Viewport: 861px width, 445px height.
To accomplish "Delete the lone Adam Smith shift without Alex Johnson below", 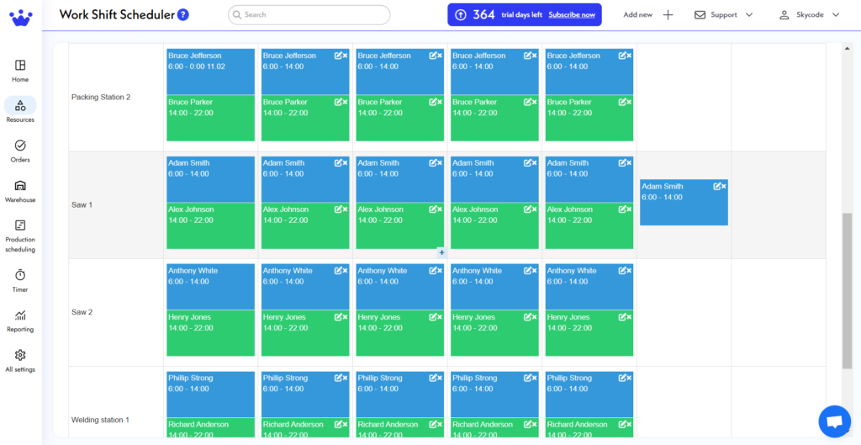I will [x=724, y=186].
